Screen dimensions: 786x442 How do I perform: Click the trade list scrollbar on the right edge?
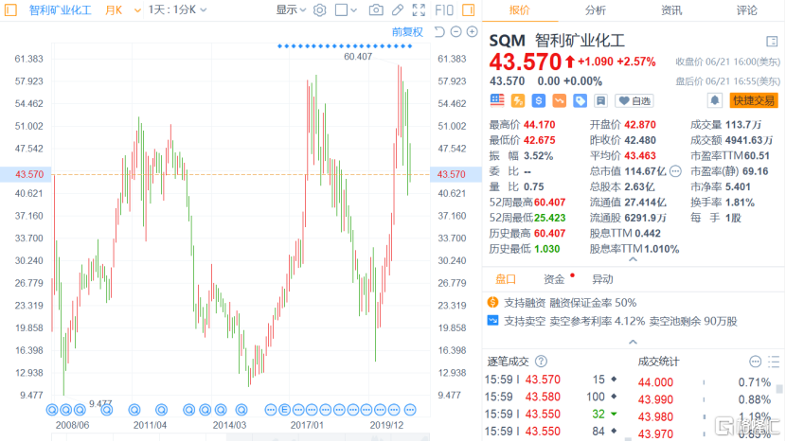pyautogui.click(x=779, y=389)
